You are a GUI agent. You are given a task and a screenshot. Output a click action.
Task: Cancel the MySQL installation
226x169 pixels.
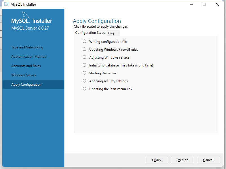point(208,160)
